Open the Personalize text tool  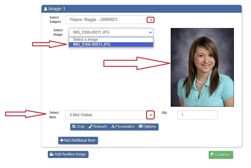(x=123, y=127)
